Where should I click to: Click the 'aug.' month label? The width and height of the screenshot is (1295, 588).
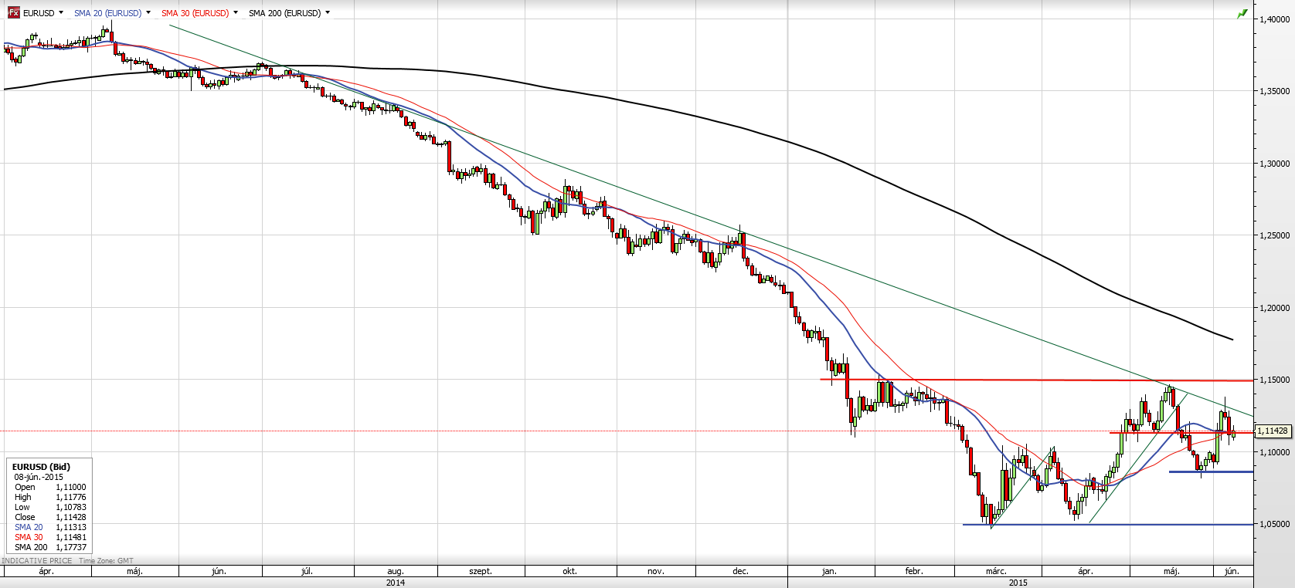395,571
